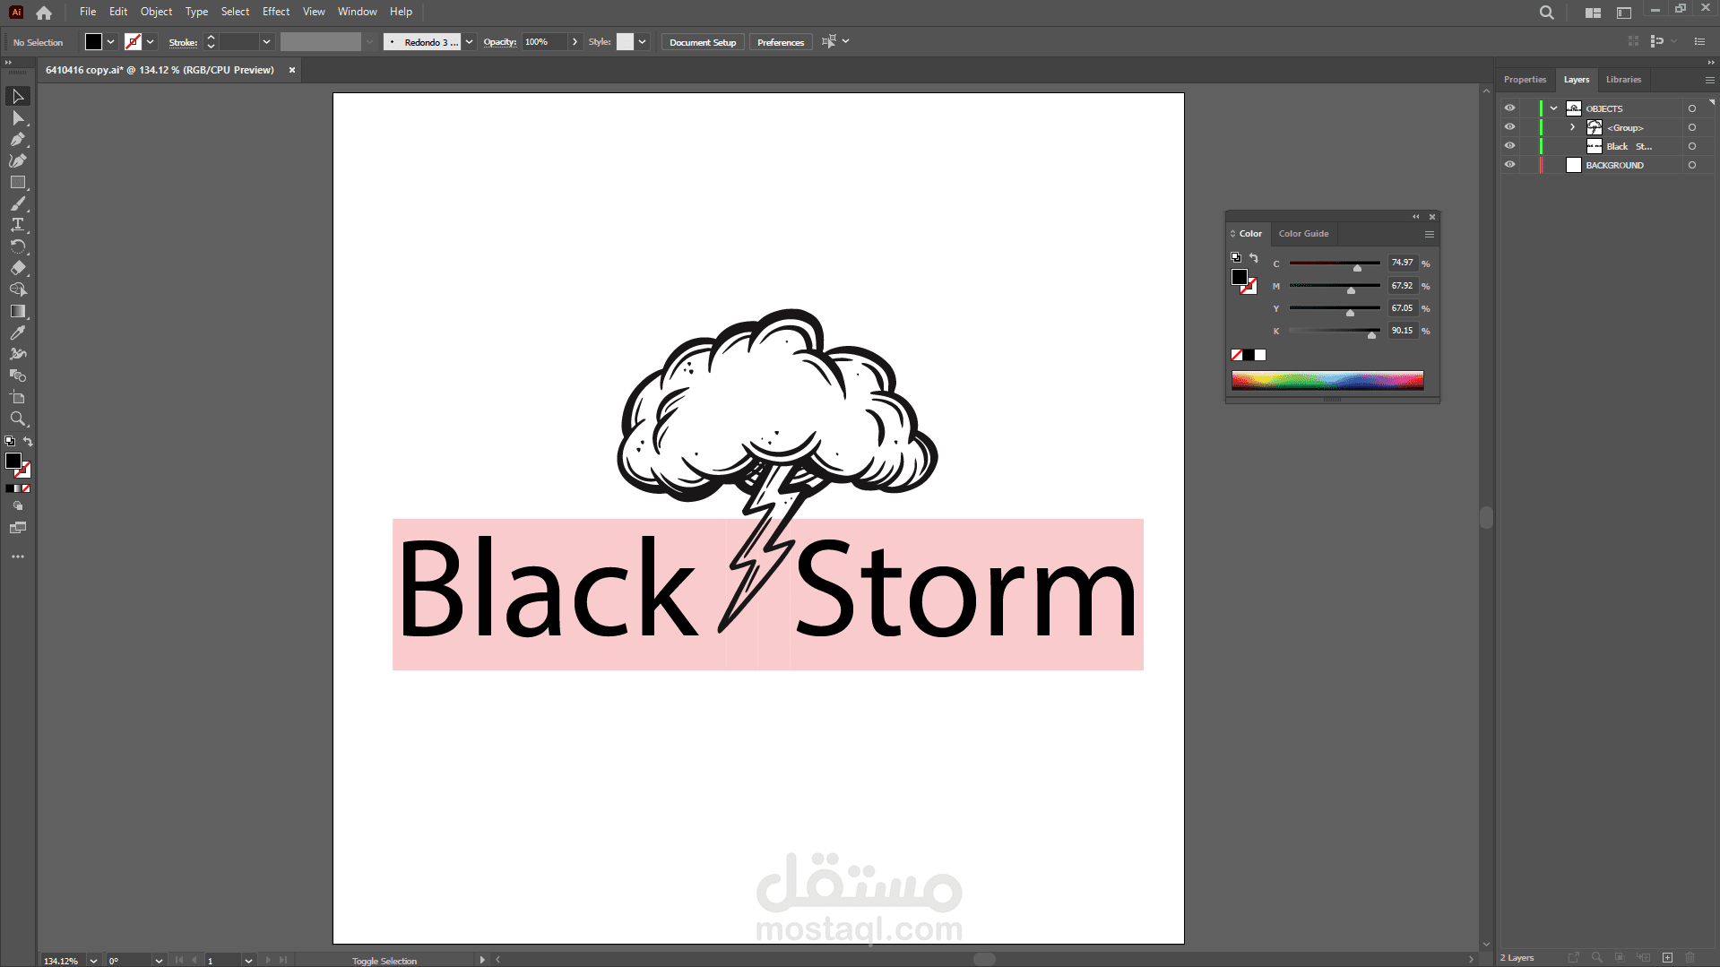Click the Opacity 100% input field
1720x967 pixels.
pos(546,42)
